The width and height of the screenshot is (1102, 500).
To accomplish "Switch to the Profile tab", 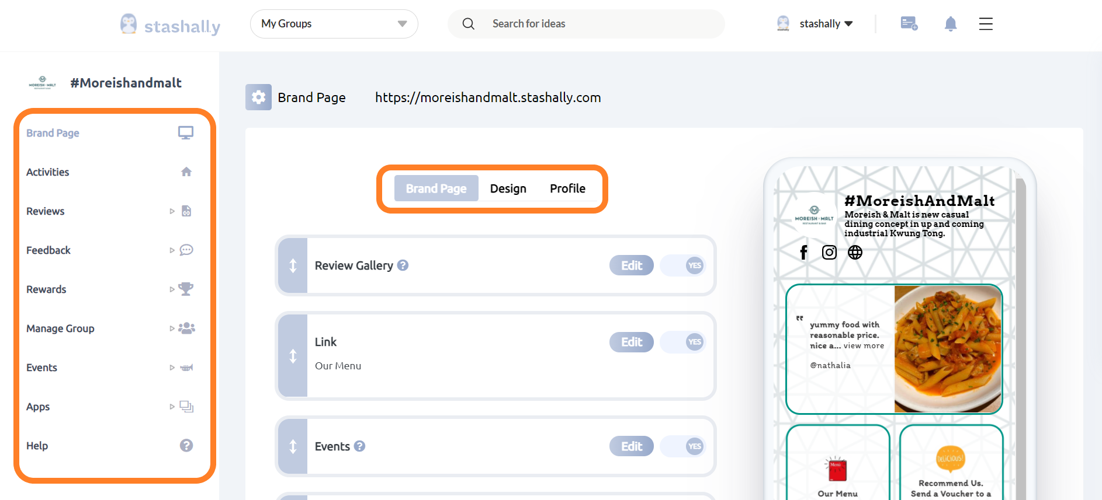I will [x=567, y=188].
